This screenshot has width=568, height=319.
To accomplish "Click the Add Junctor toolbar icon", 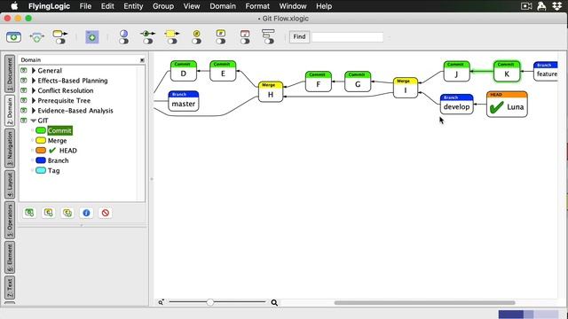I will [36, 37].
